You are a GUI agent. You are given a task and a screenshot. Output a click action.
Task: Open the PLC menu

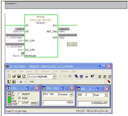point(37,71)
